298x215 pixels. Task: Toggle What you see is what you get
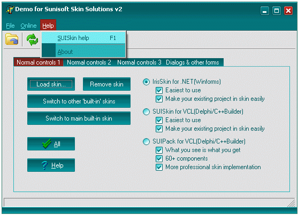159,150
